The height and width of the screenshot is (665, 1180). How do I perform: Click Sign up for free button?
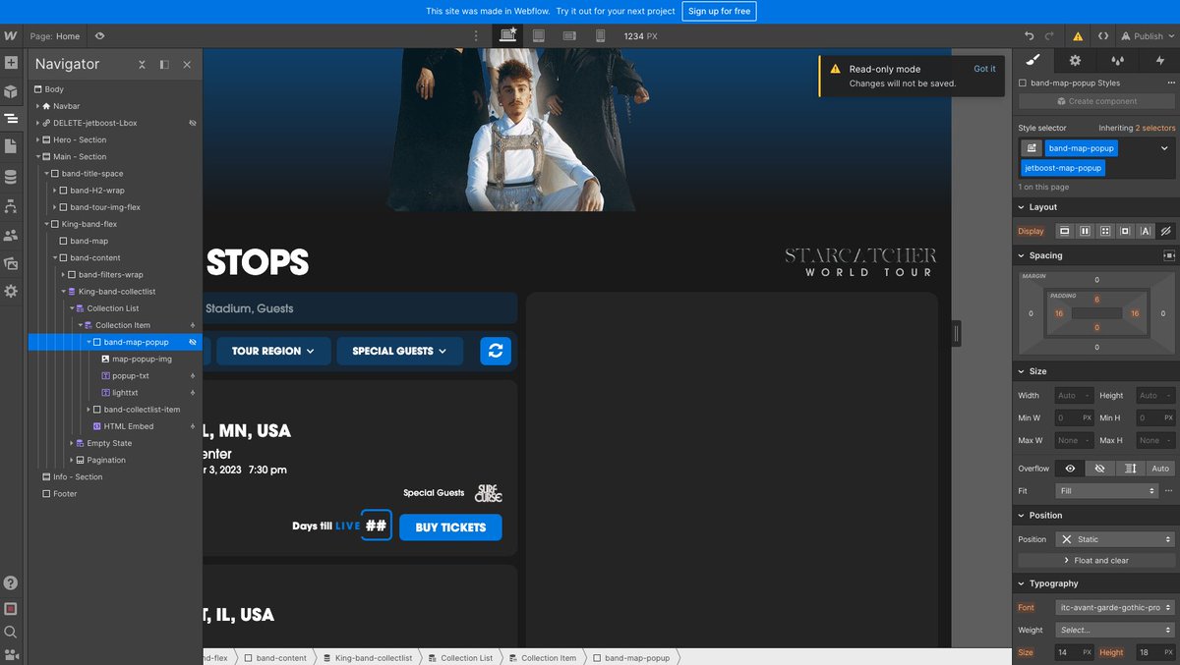tap(719, 11)
